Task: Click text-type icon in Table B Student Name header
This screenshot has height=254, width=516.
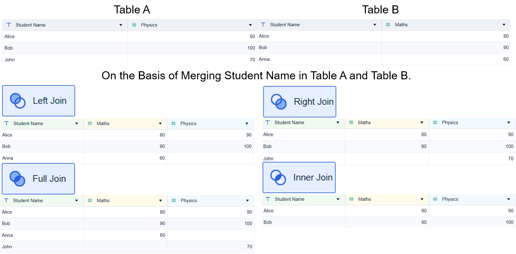Action: [x=263, y=25]
